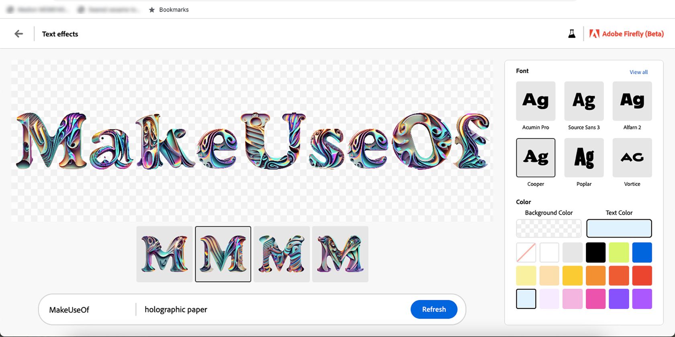Viewport: 675px width, 337px height.
Task: Pick the blue color swatch
Action: pos(642,252)
